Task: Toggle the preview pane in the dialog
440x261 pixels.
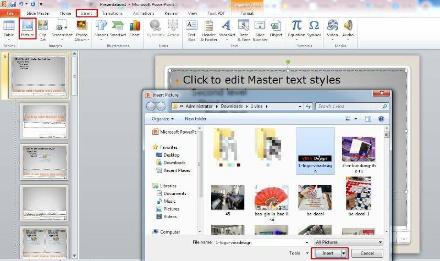Action: pyautogui.click(x=368, y=119)
